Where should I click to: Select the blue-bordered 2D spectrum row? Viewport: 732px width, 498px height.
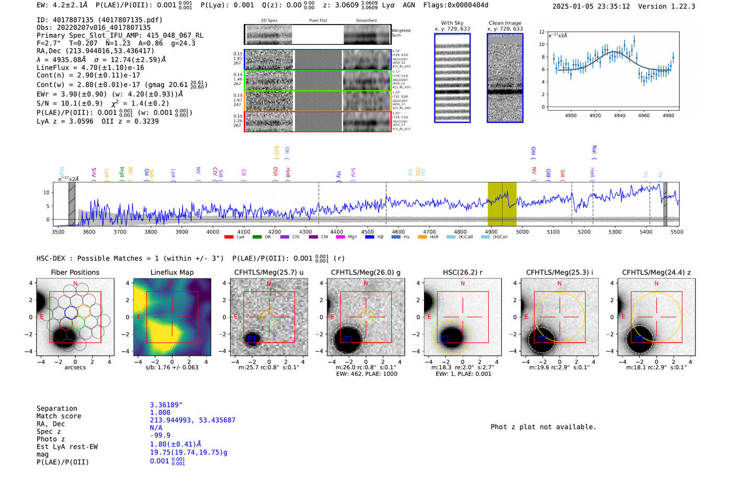pyautogui.click(x=318, y=60)
